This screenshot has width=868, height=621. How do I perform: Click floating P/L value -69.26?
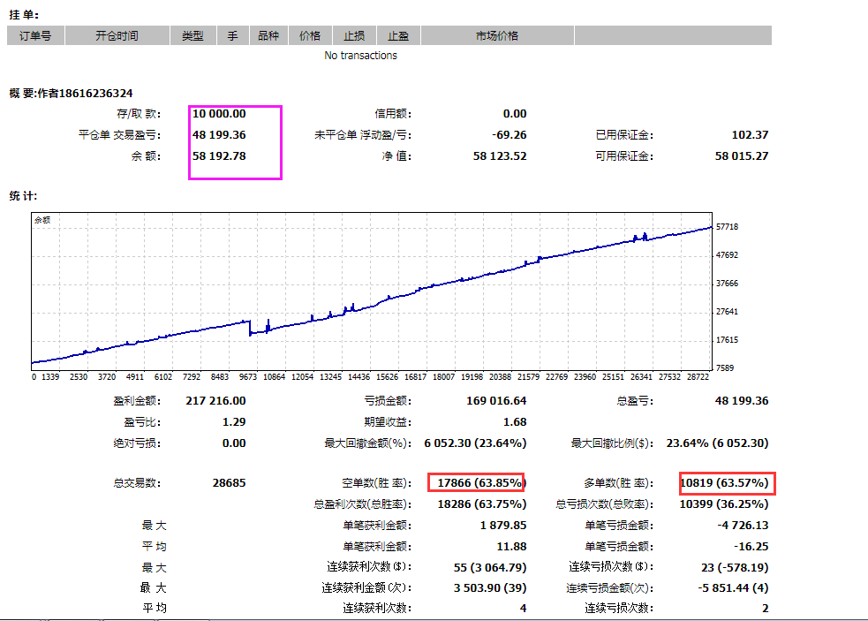tap(509, 134)
